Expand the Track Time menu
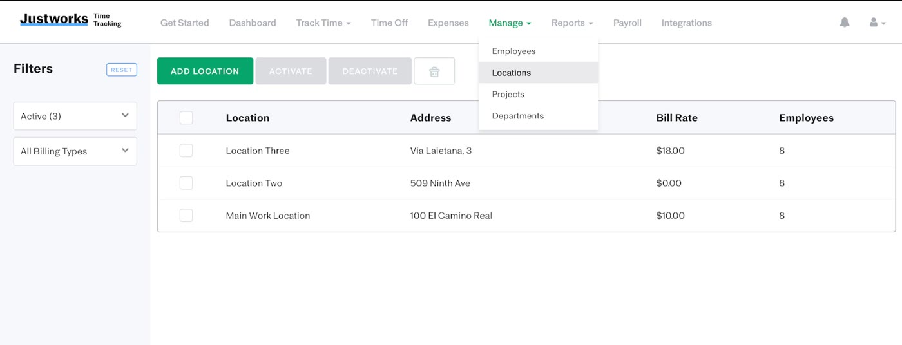The height and width of the screenshot is (345, 902). [323, 23]
